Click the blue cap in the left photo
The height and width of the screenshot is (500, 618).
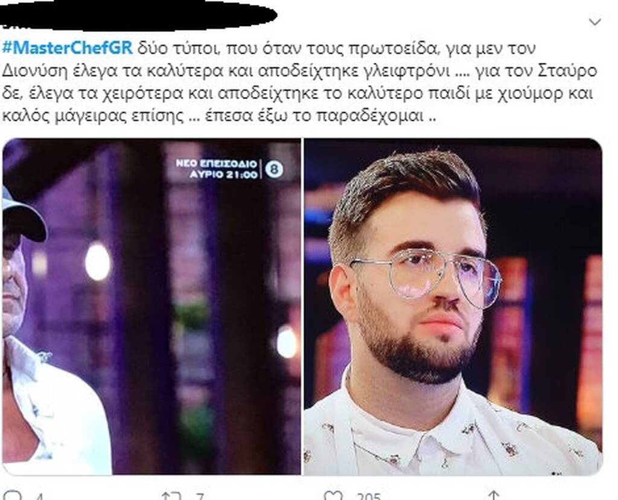[x=23, y=214]
